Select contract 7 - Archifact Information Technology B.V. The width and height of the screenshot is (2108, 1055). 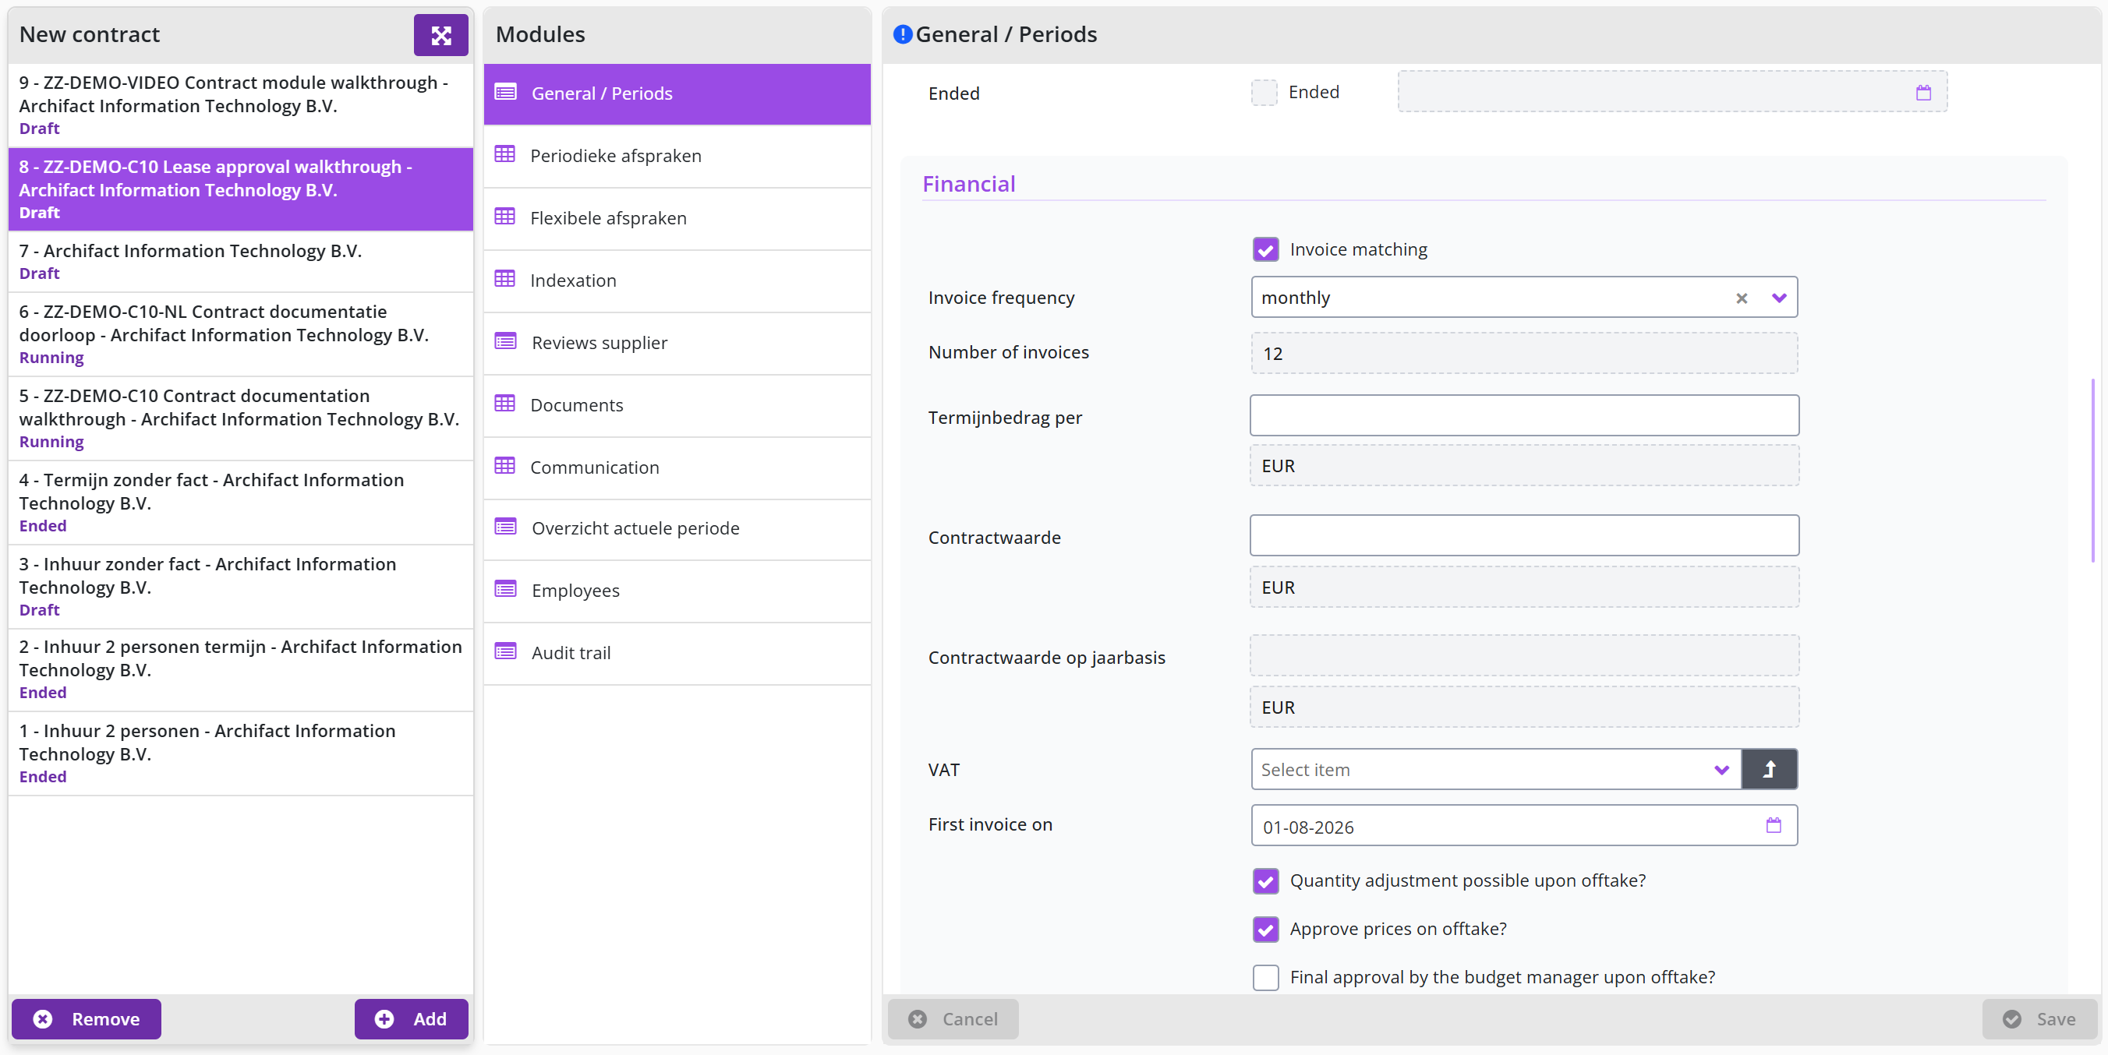(x=241, y=262)
